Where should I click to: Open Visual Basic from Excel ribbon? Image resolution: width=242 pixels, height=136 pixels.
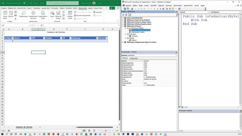[5, 15]
